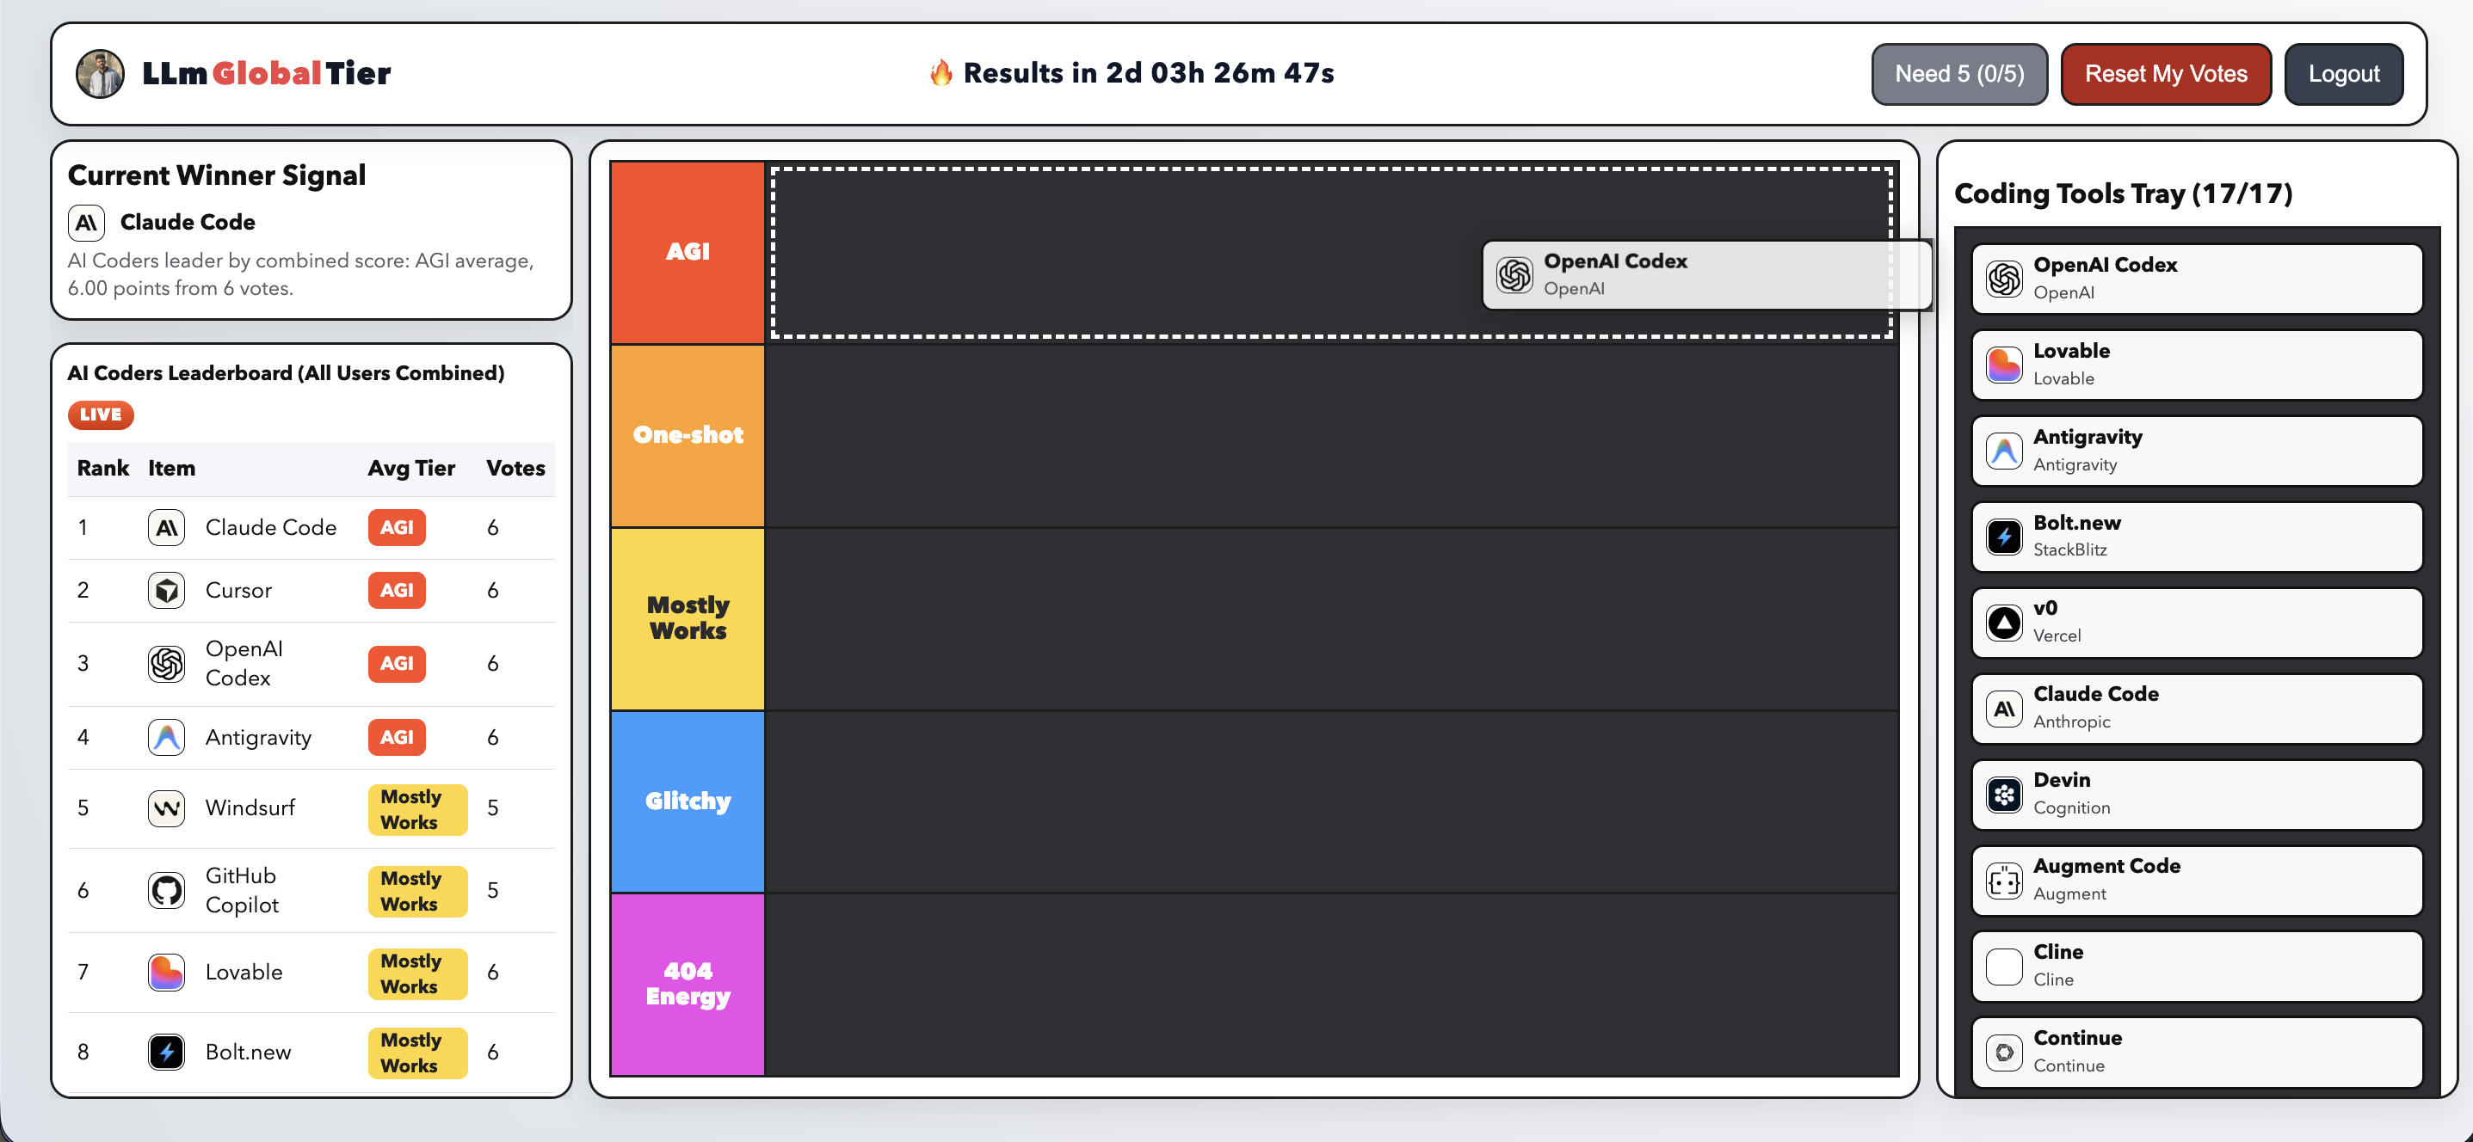Click the Bolt.new StackBlitz icon
The height and width of the screenshot is (1142, 2473).
[x=2005, y=537]
